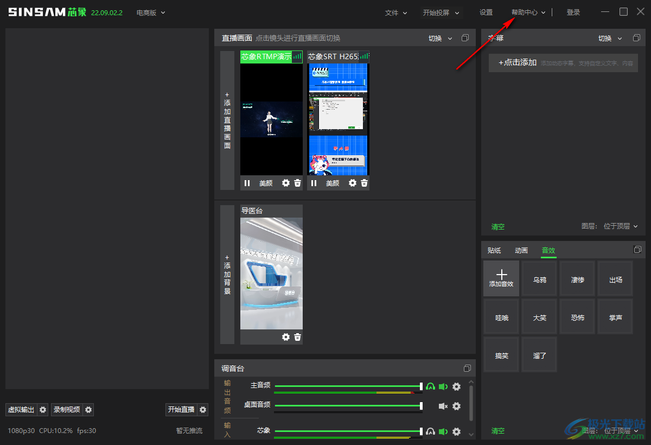Pop out the 直播画面 panel
The height and width of the screenshot is (445, 651).
[x=465, y=38]
